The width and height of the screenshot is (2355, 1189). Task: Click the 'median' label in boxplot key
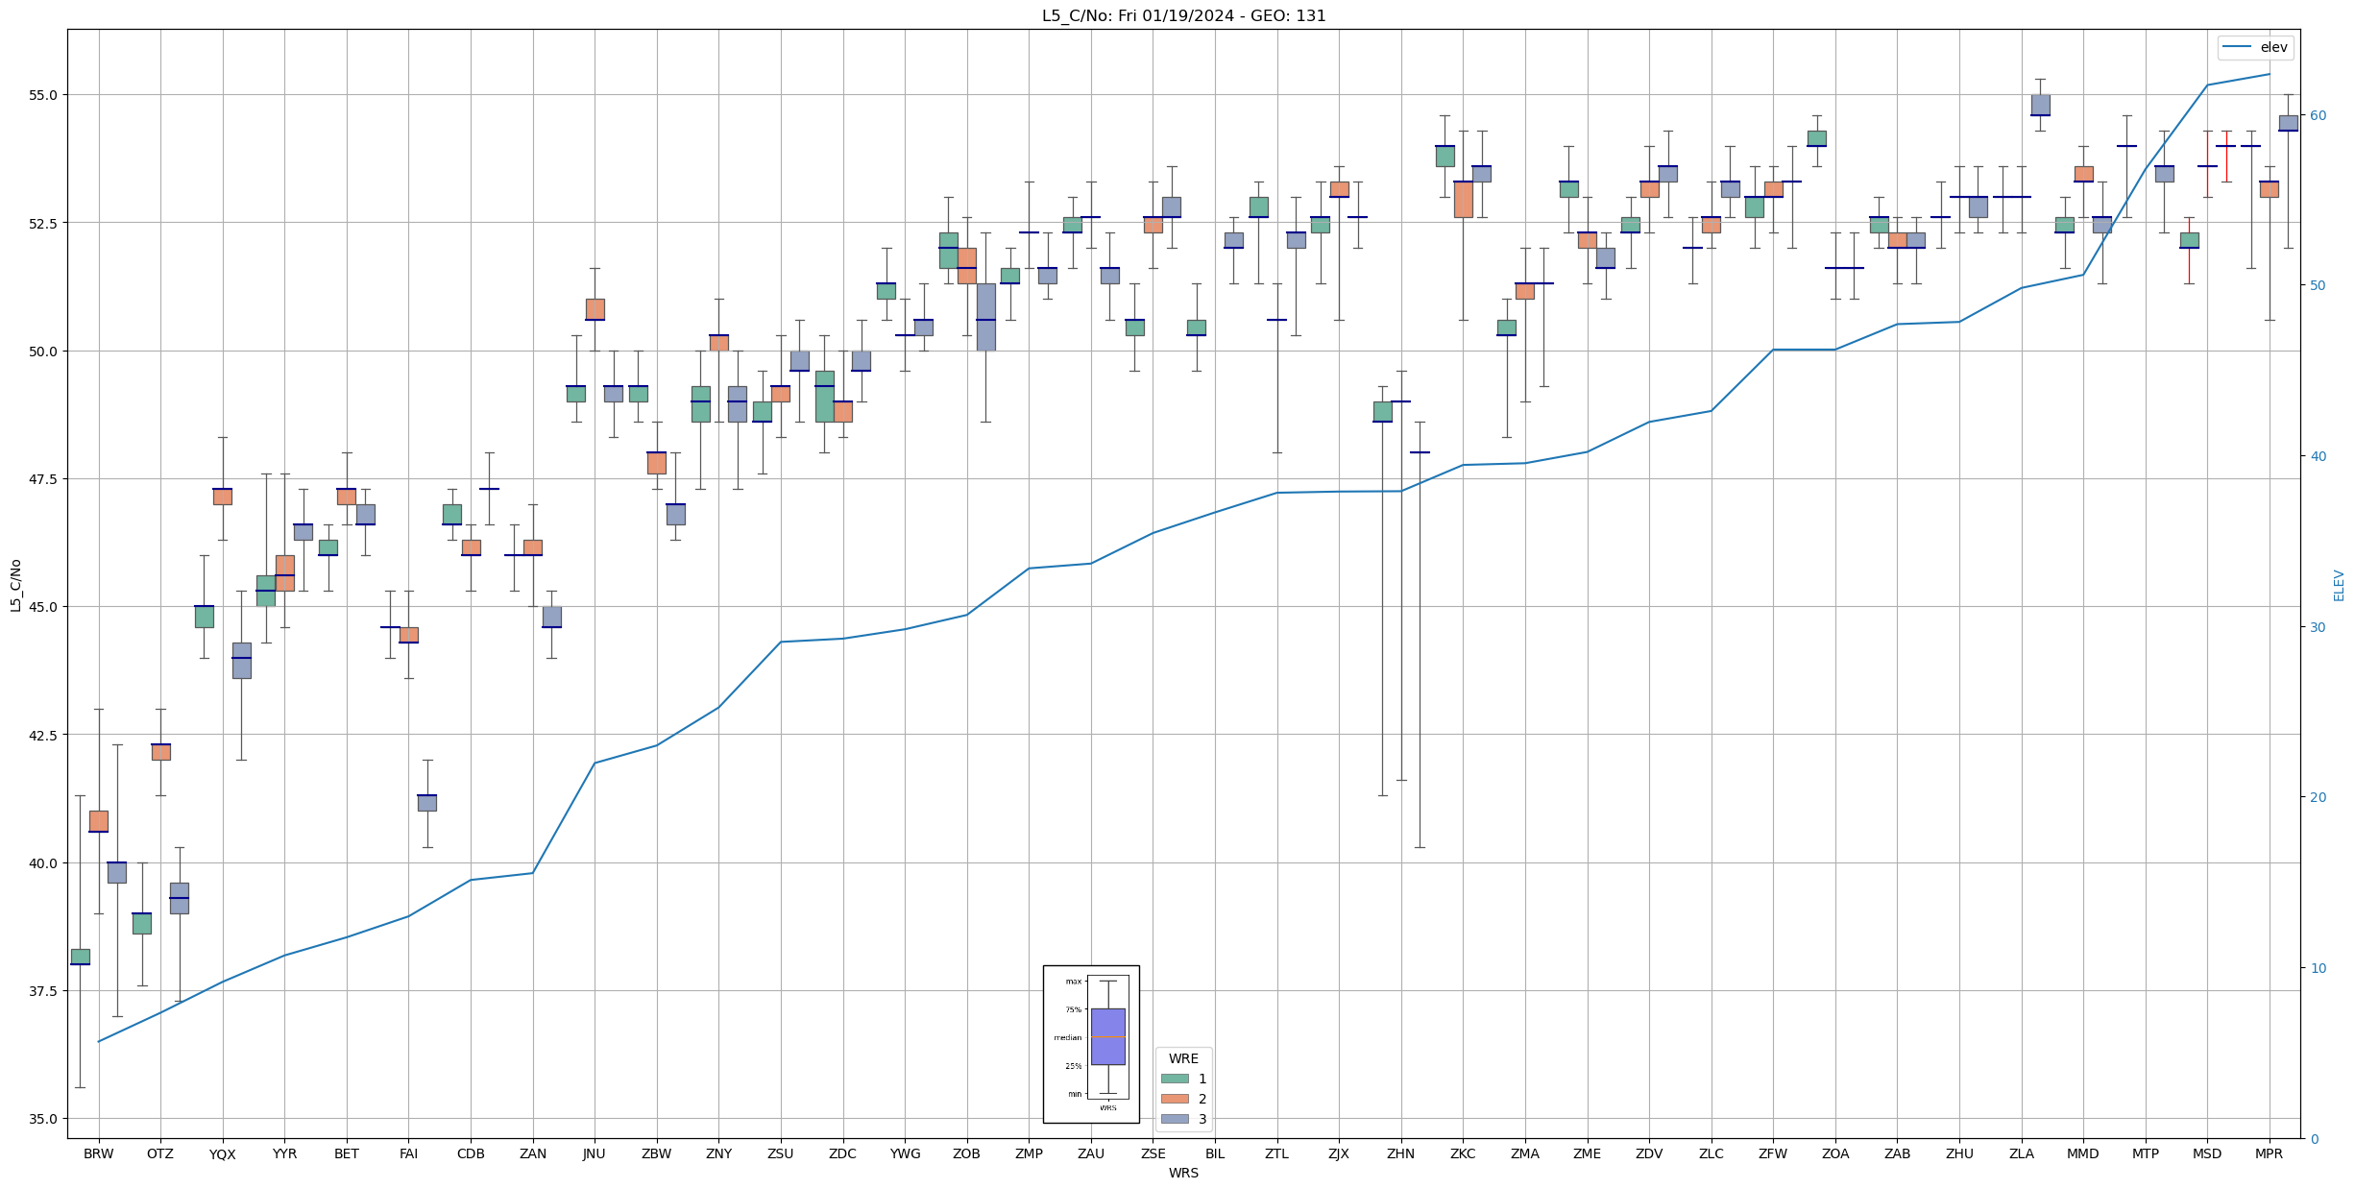tap(1067, 1037)
